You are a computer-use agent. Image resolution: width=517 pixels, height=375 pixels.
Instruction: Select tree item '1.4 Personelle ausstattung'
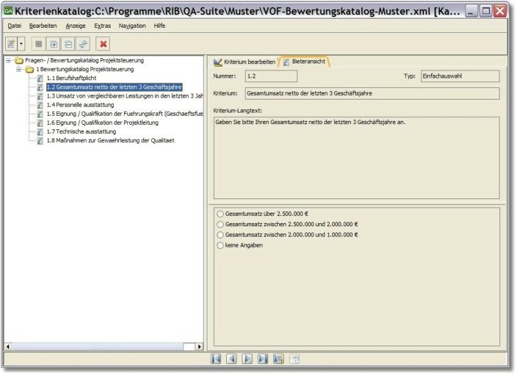pos(80,105)
